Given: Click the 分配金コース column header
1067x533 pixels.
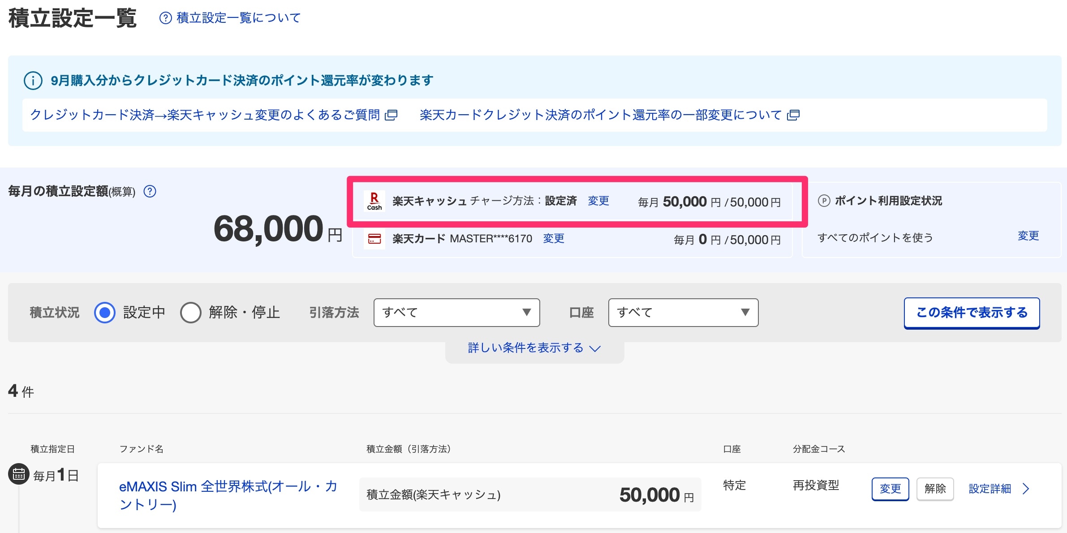Looking at the screenshot, I should (x=819, y=449).
